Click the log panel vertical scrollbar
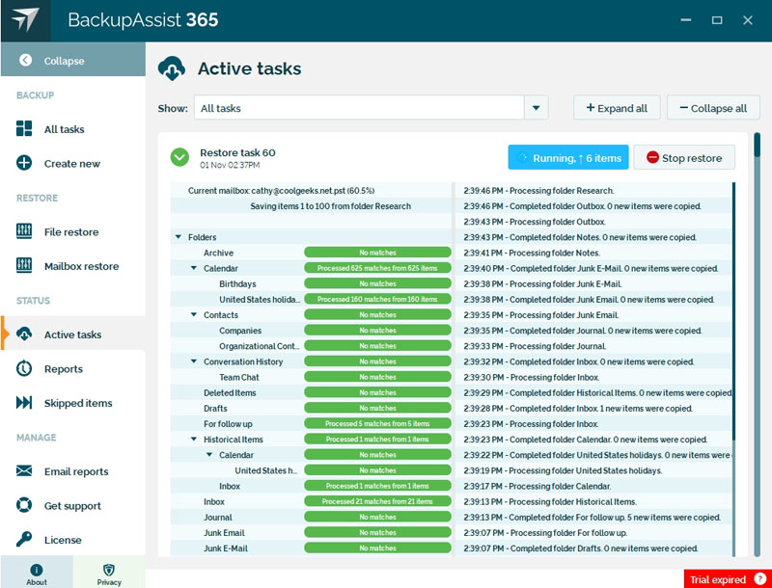 coord(733,369)
